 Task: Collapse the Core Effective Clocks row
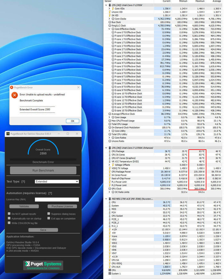tap(109, 29)
